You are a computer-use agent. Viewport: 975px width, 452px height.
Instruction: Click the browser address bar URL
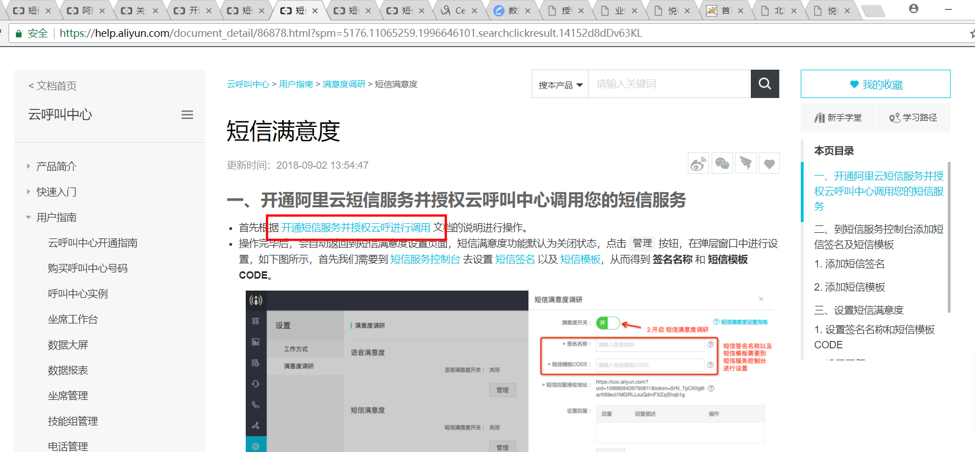pyautogui.click(x=350, y=33)
